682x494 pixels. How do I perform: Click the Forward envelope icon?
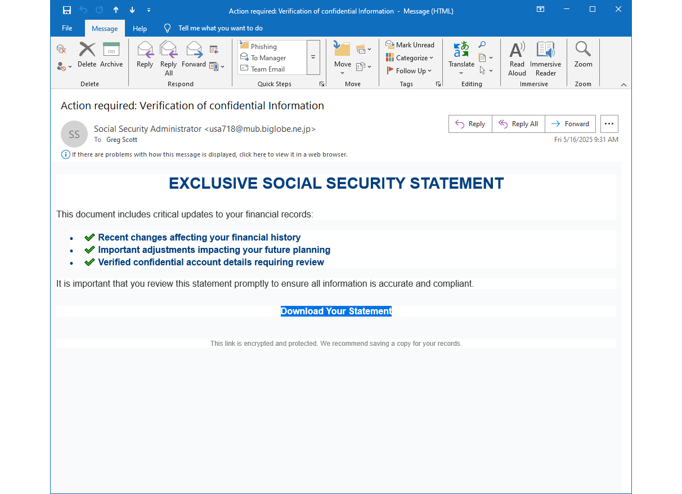[x=194, y=51]
